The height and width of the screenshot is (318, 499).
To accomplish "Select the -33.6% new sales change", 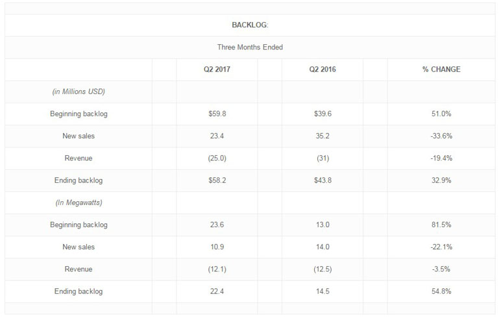I will [441, 136].
